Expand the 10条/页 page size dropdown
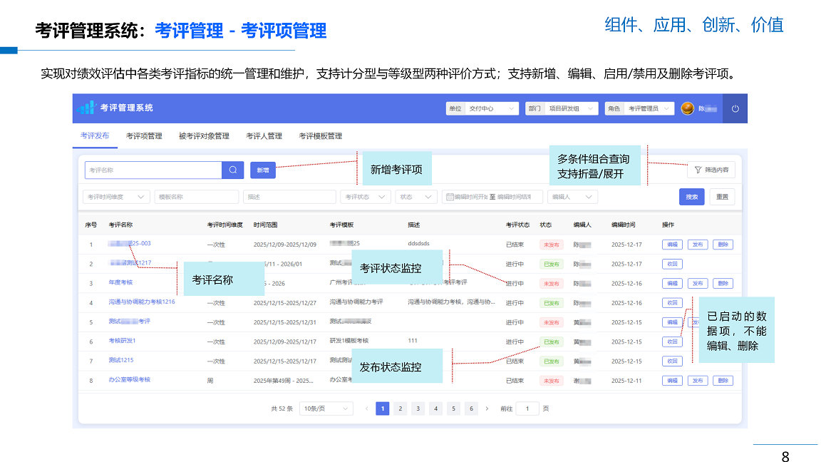Screen dimensions: 821x462 326,409
